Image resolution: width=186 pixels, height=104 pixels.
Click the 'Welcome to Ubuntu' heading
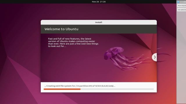[61, 29]
